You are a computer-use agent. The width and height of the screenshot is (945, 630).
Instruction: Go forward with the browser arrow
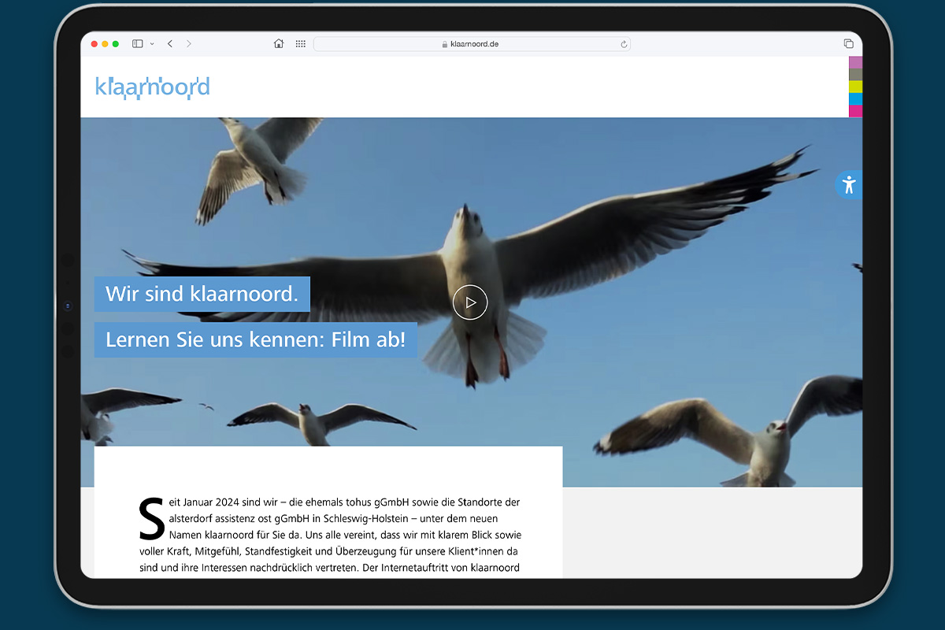(189, 44)
